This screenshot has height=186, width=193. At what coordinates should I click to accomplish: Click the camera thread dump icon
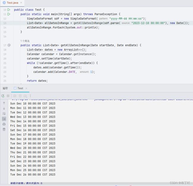coord(15,96)
